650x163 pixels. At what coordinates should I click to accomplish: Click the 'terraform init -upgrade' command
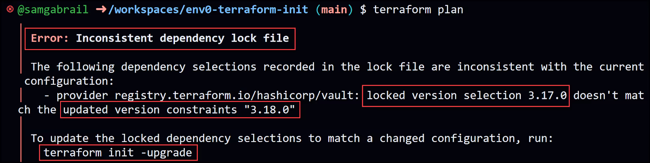pos(118,153)
